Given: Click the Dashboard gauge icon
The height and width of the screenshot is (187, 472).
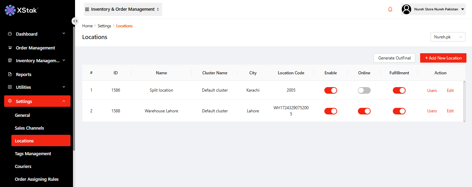Looking at the screenshot, I should (x=10, y=34).
